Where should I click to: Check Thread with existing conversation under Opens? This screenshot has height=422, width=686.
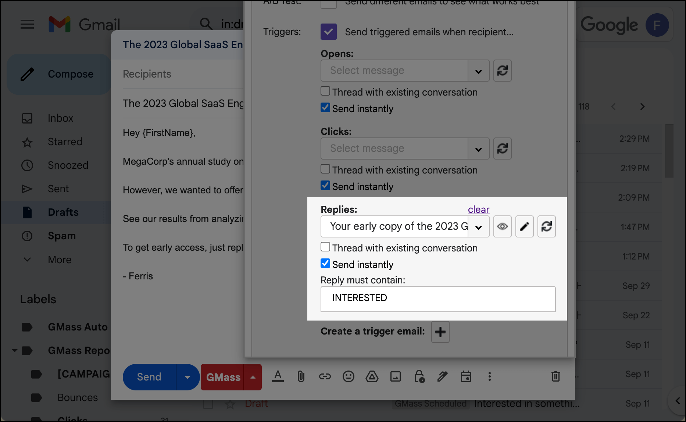325,91
